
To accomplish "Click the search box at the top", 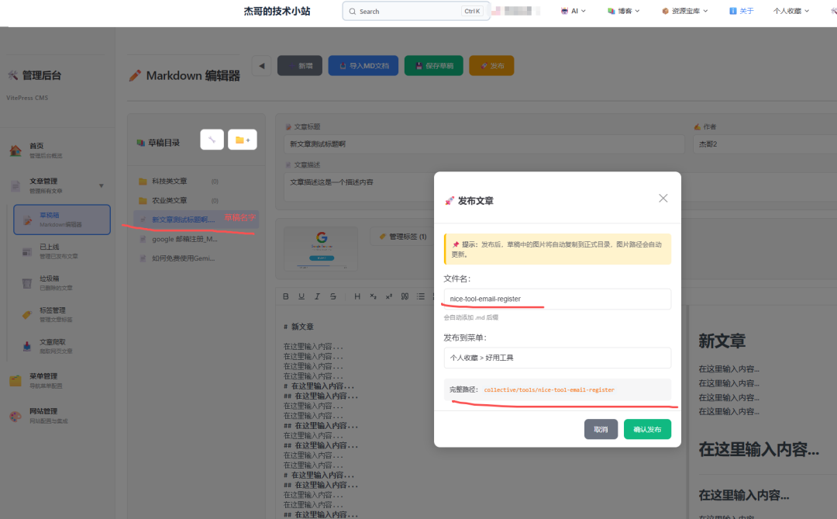I will 411,11.
